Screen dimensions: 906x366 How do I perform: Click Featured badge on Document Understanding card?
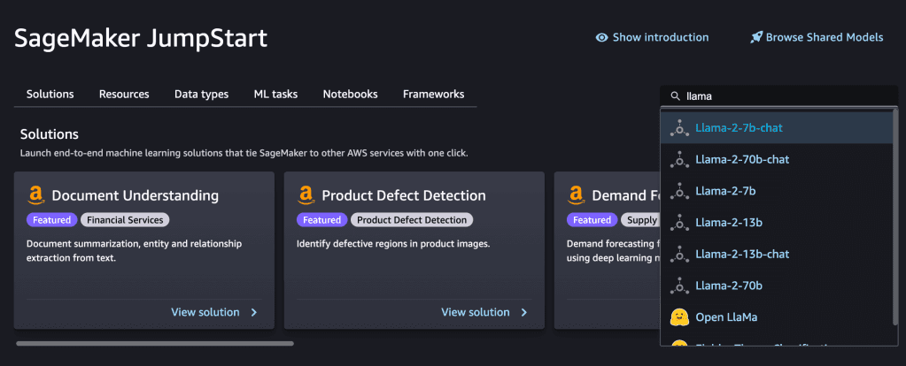pos(52,219)
